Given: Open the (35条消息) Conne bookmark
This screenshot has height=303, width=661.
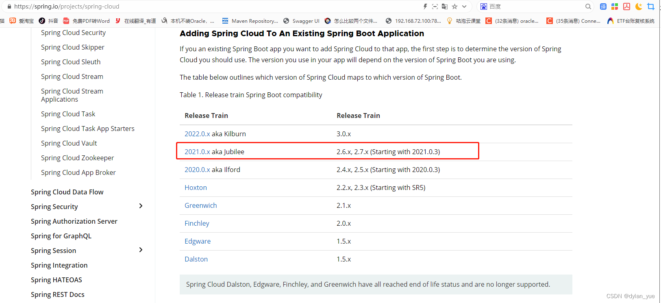Looking at the screenshot, I should coord(573,21).
